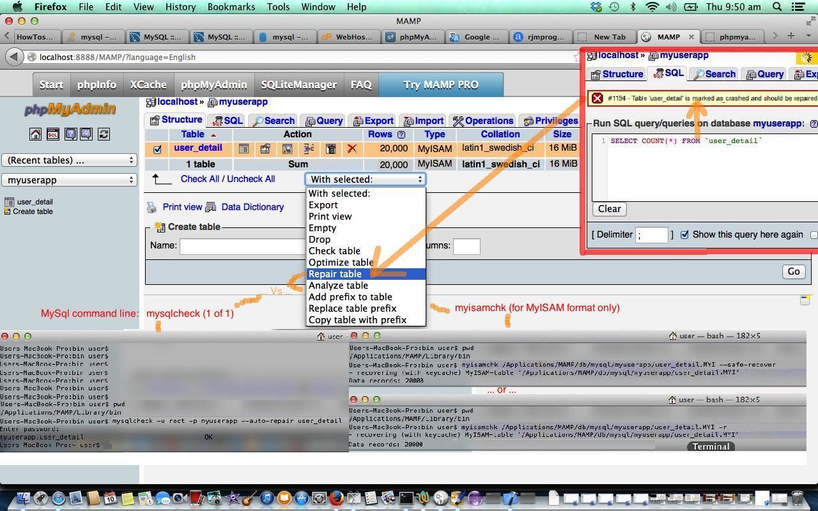Switch to the Import tab

(x=422, y=121)
